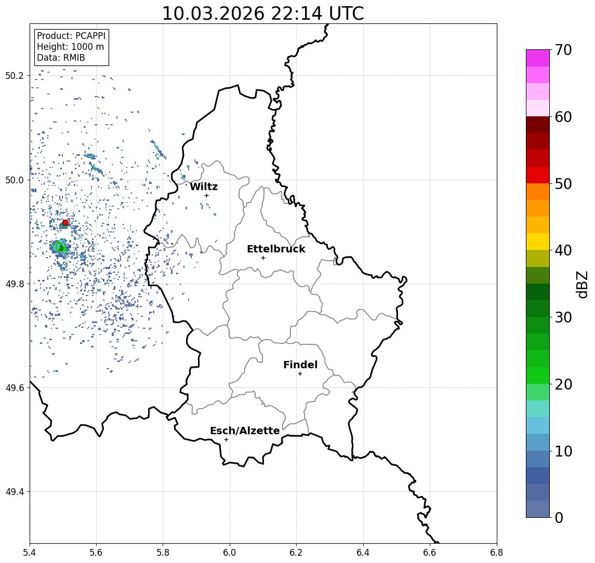Image resolution: width=595 pixels, height=563 pixels.
Task: Click the bright green colorbar band just above 20 dBZ
Action: (x=538, y=376)
